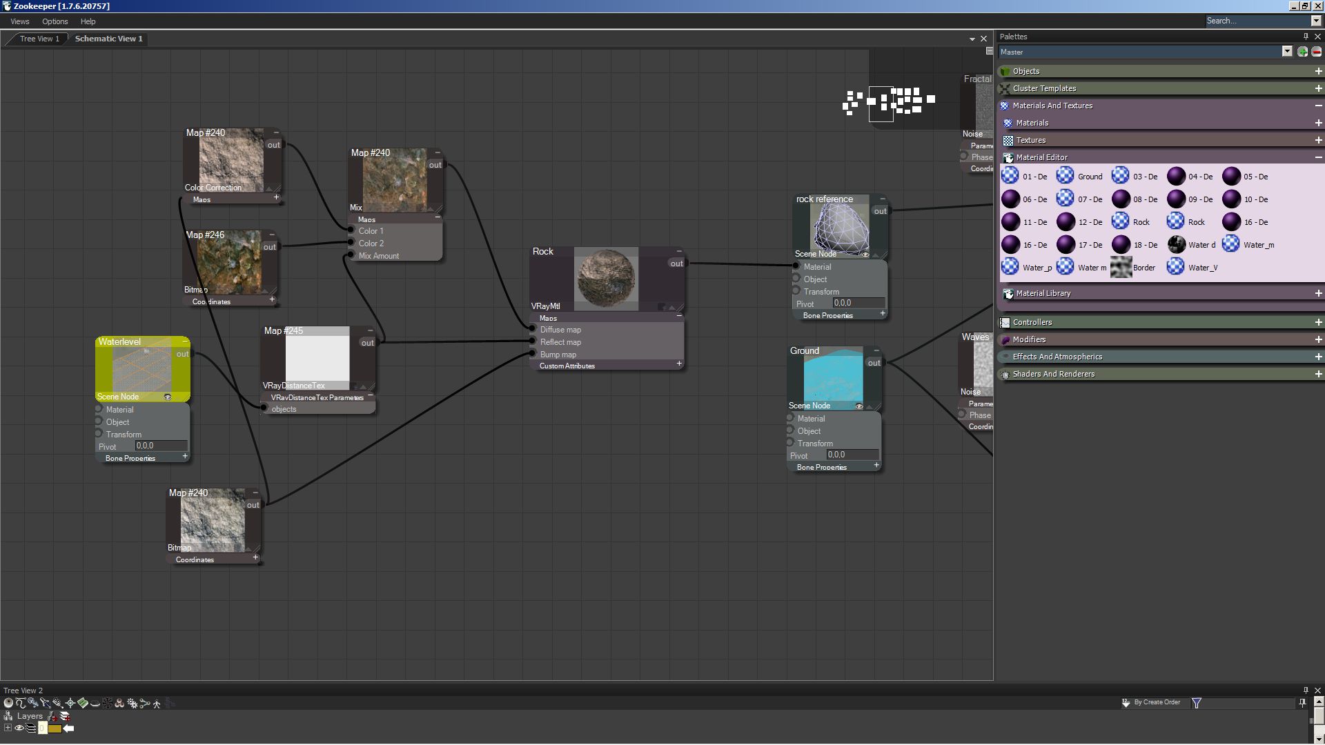Collapse the Material Editor section

[x=1318, y=157]
